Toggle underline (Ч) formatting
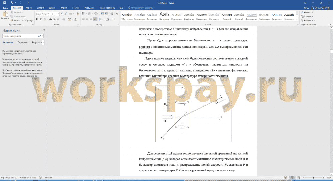This screenshot has width=333, height=181. [45, 19]
